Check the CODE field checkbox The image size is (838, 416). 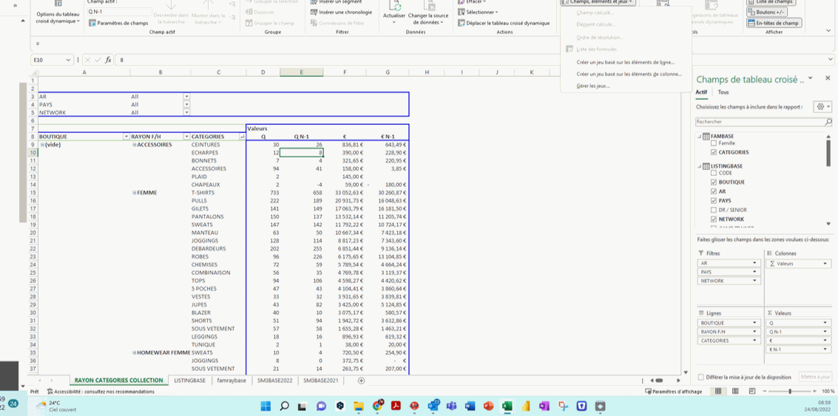[x=714, y=173]
